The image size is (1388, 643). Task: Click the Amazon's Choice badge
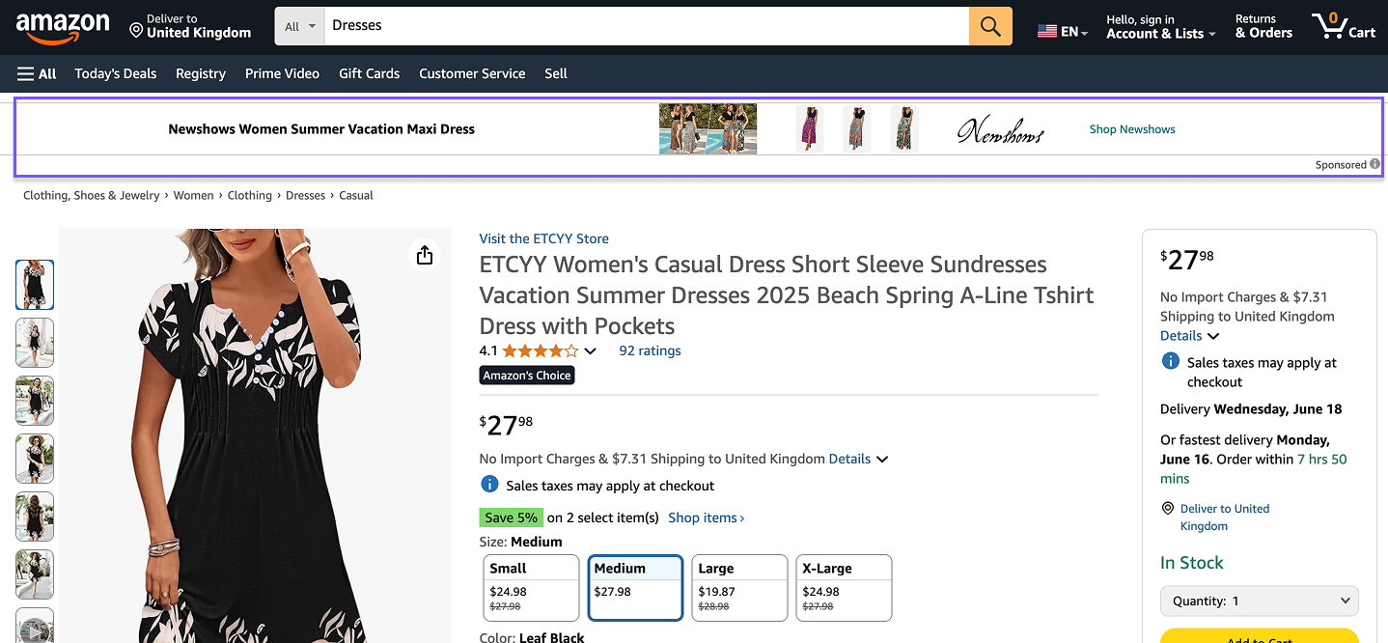click(x=527, y=376)
